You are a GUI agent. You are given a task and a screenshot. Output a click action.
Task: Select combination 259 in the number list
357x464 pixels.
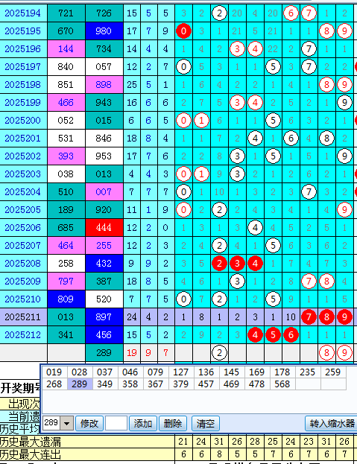point(332,372)
